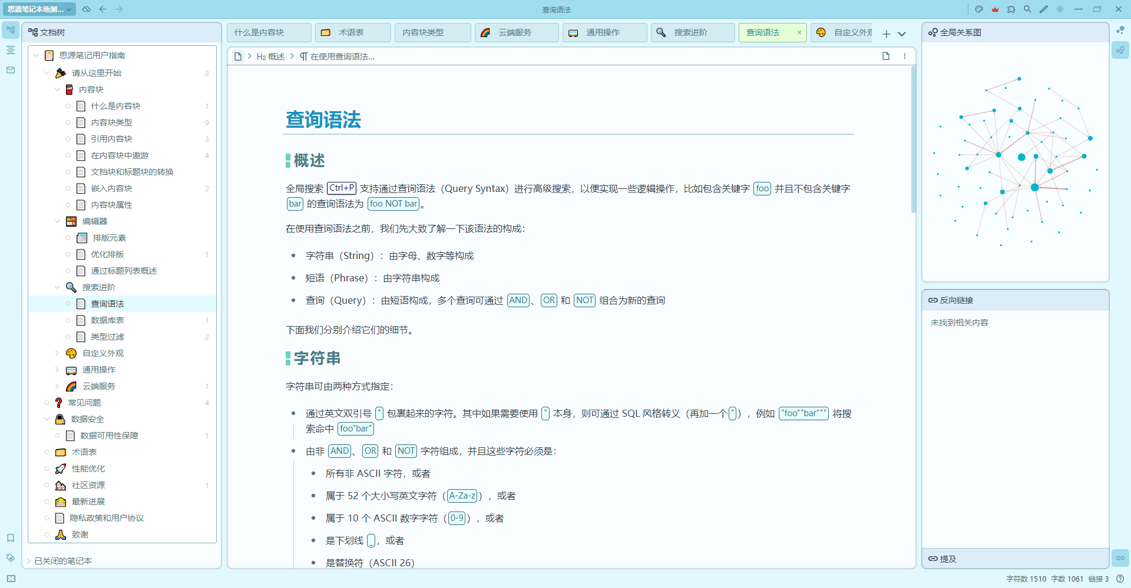
Task: Switch to the 术语表 tab
Action: coord(352,32)
